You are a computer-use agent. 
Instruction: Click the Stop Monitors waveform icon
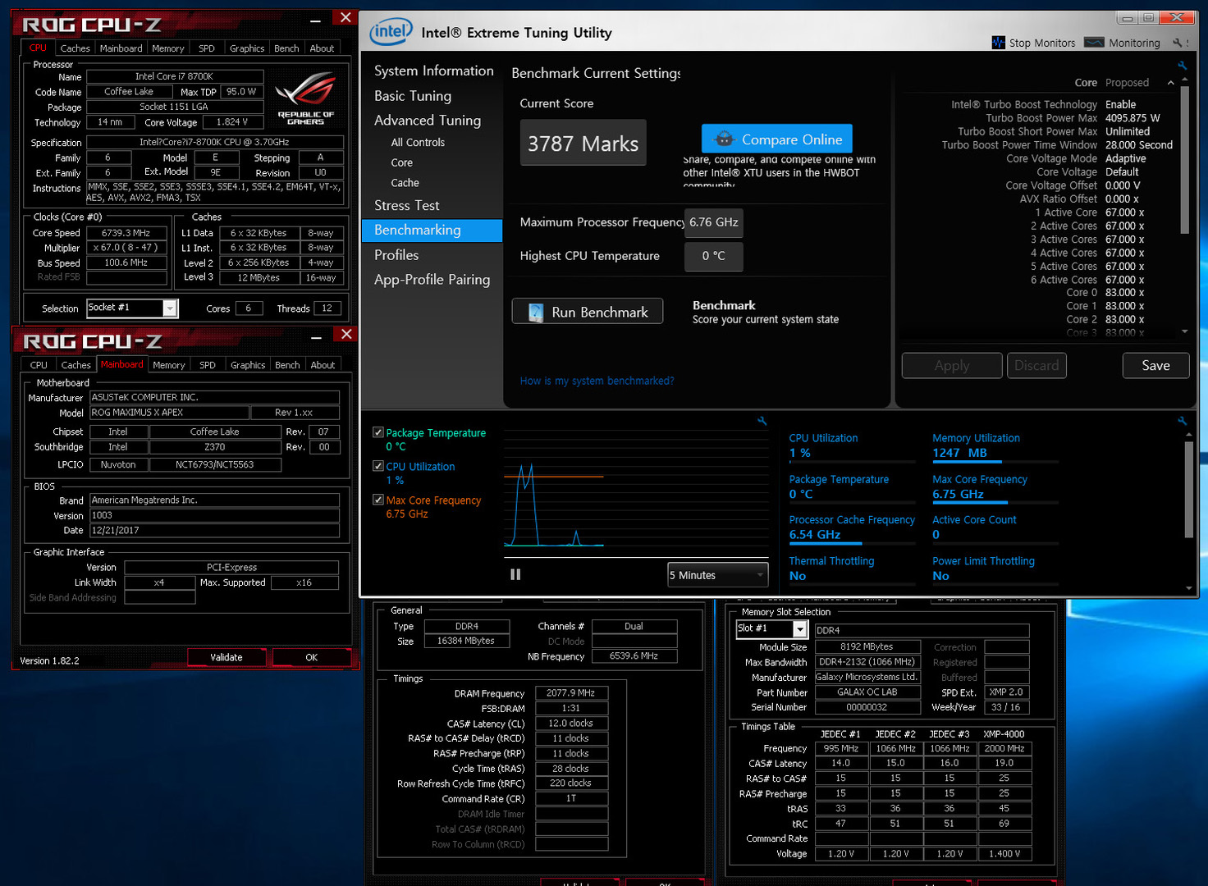point(998,43)
